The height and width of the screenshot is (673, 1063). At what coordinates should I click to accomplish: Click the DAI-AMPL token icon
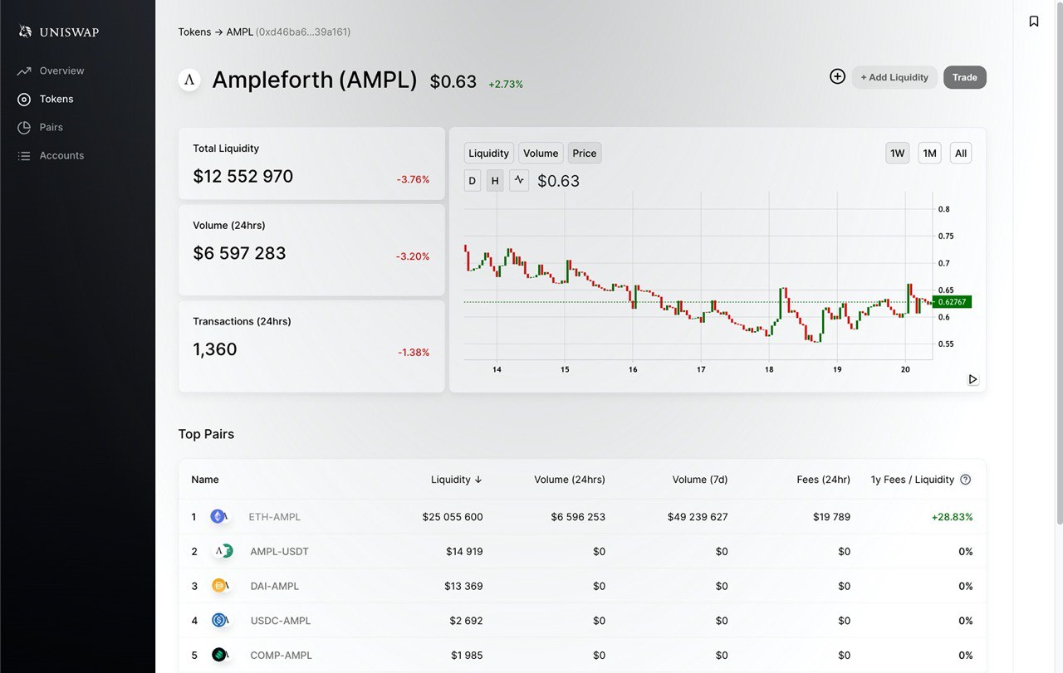tap(220, 586)
